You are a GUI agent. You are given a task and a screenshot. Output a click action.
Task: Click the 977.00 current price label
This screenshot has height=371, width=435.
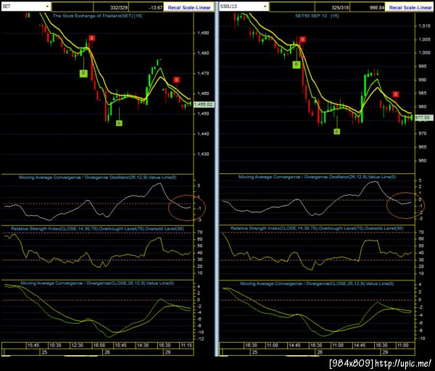coord(423,117)
